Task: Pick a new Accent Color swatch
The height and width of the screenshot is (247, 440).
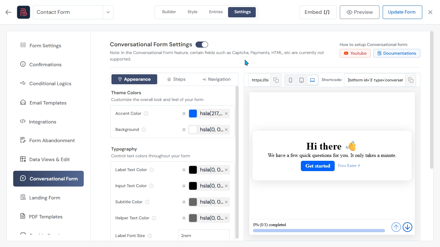Action: pyautogui.click(x=193, y=114)
